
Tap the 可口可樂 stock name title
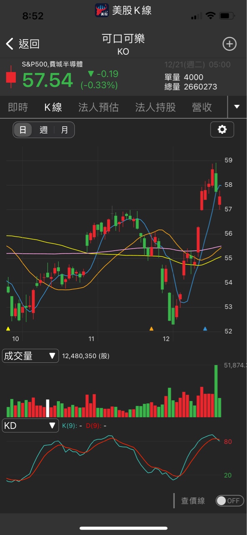pos(123,39)
